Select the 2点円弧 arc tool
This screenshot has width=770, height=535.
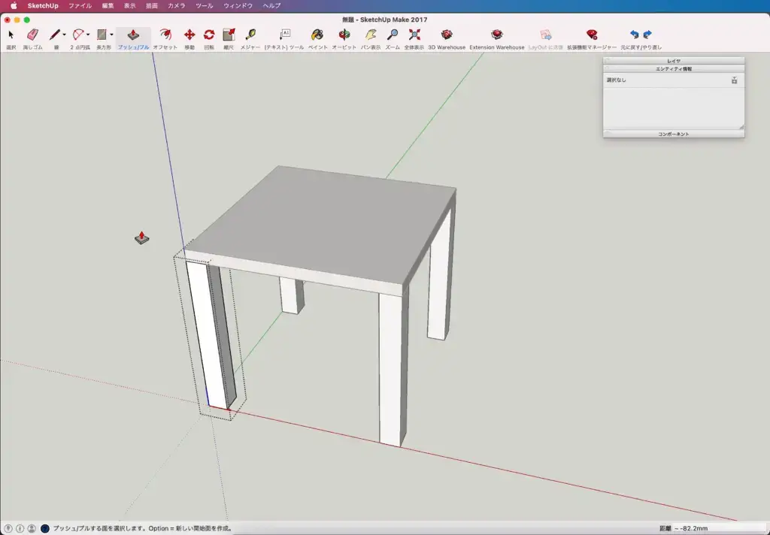point(78,35)
